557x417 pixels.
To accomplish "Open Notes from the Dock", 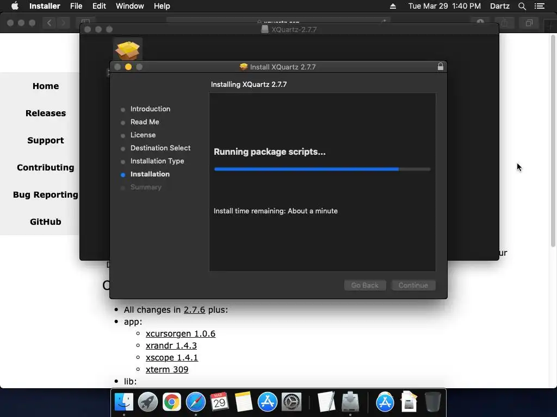I will click(x=243, y=402).
